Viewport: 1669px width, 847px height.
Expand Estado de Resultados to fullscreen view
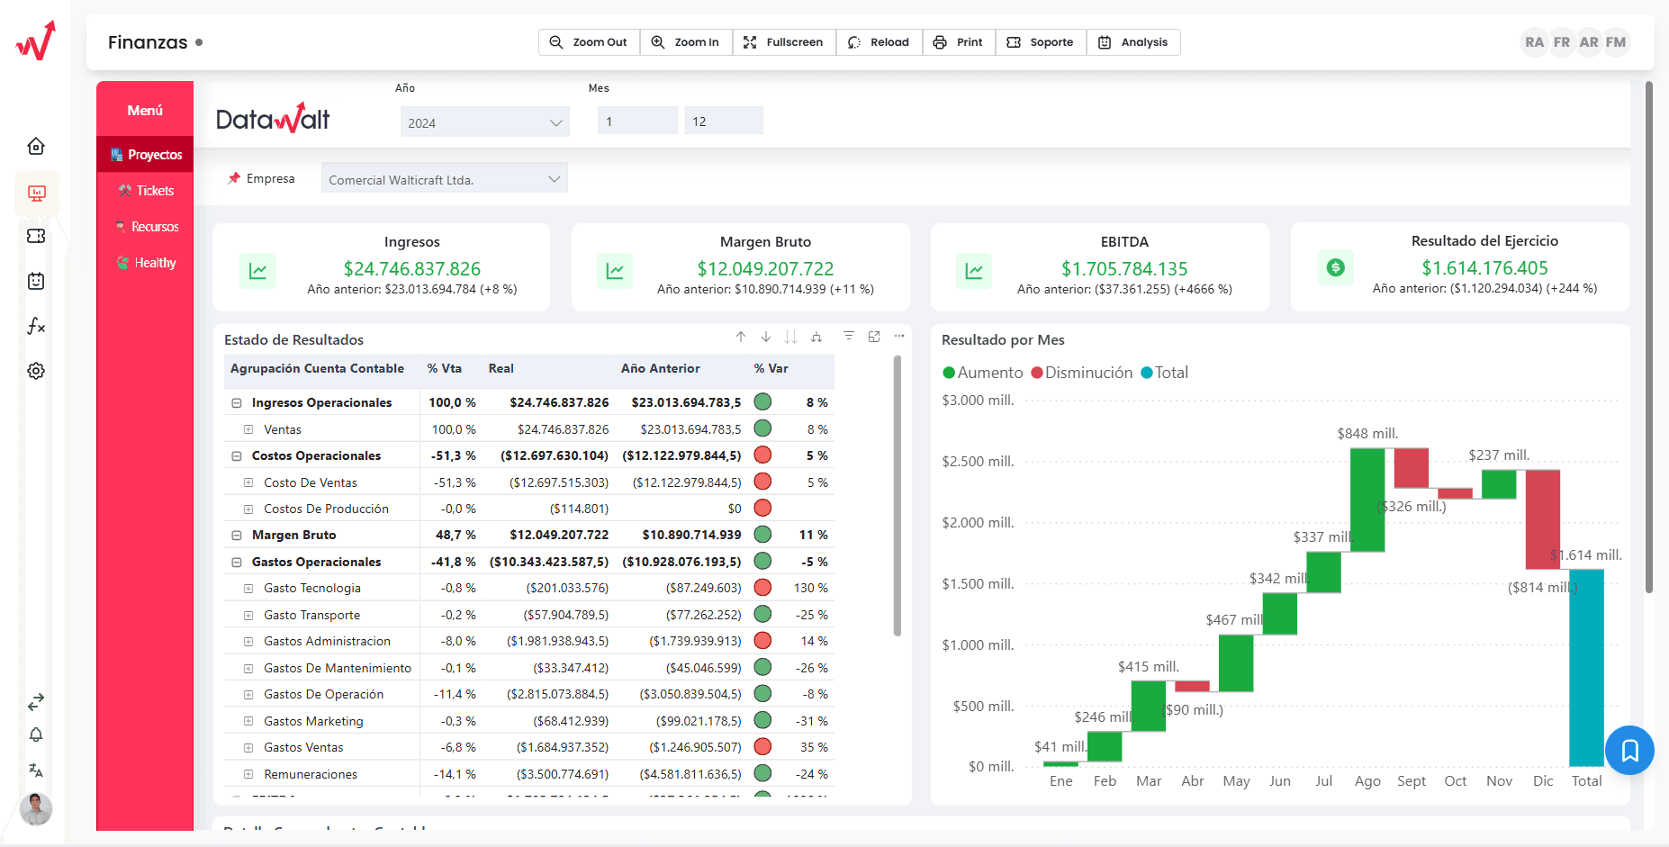[x=874, y=336]
